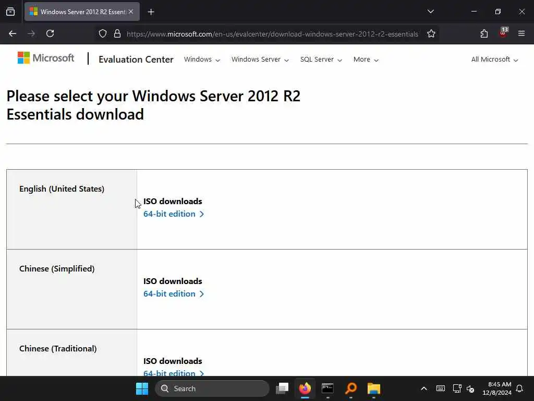Click the touch keyboard tray icon

440,388
